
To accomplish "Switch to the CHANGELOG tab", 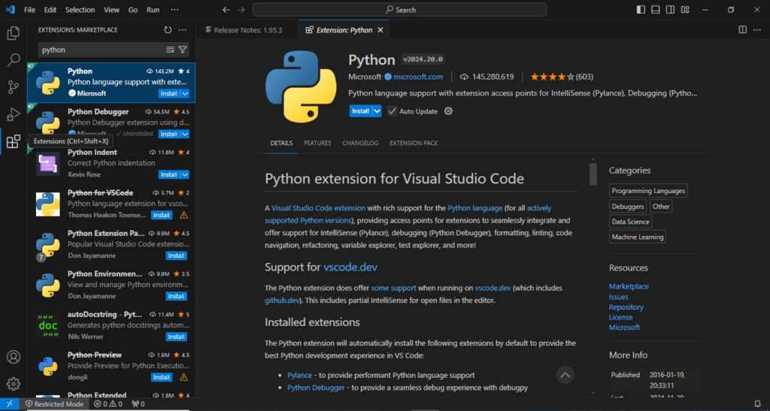I will [360, 144].
